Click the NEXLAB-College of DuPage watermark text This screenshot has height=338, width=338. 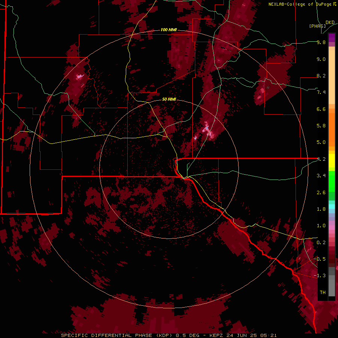point(302,4)
